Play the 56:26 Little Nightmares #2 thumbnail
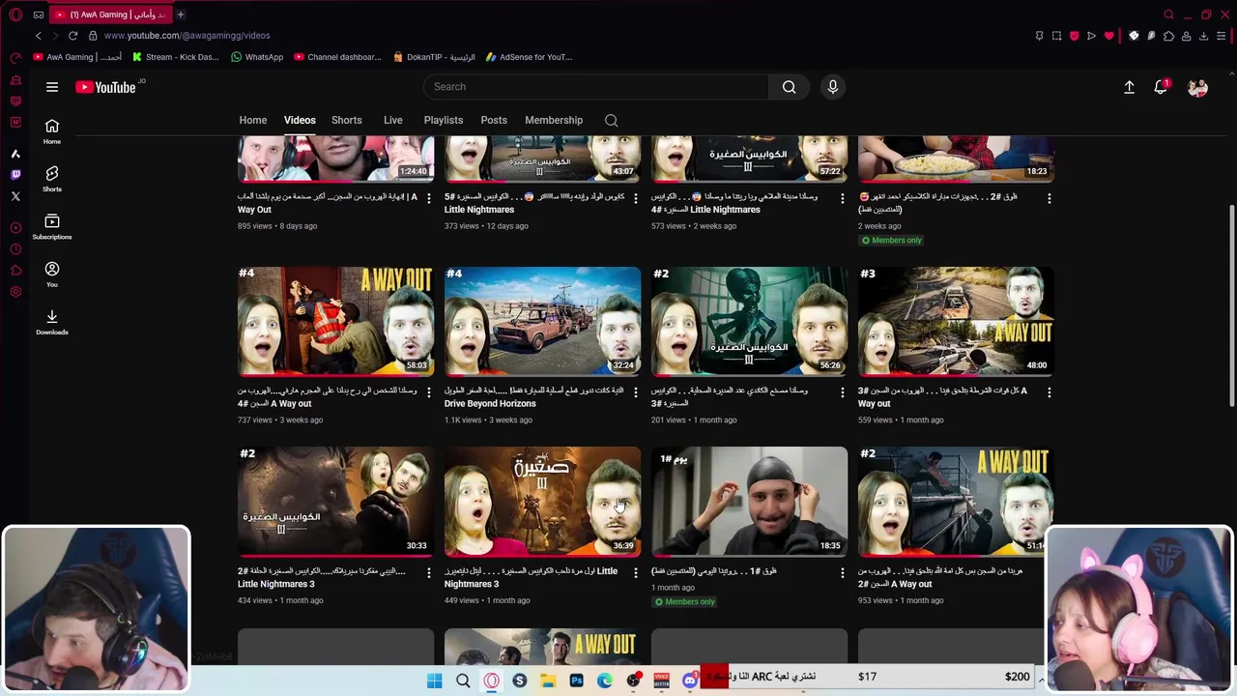The height and width of the screenshot is (696, 1237). tap(750, 321)
